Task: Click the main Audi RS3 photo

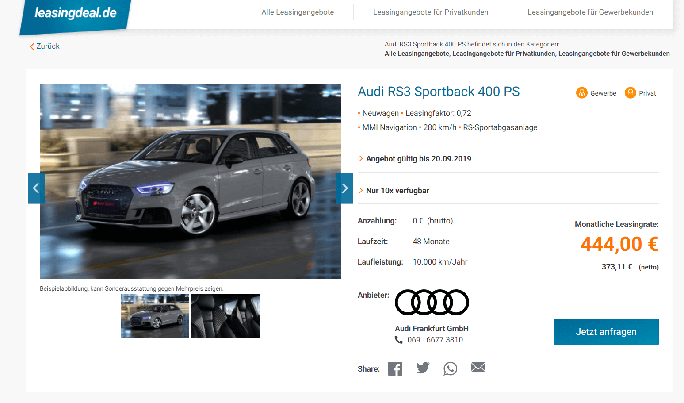Action: coord(190,181)
